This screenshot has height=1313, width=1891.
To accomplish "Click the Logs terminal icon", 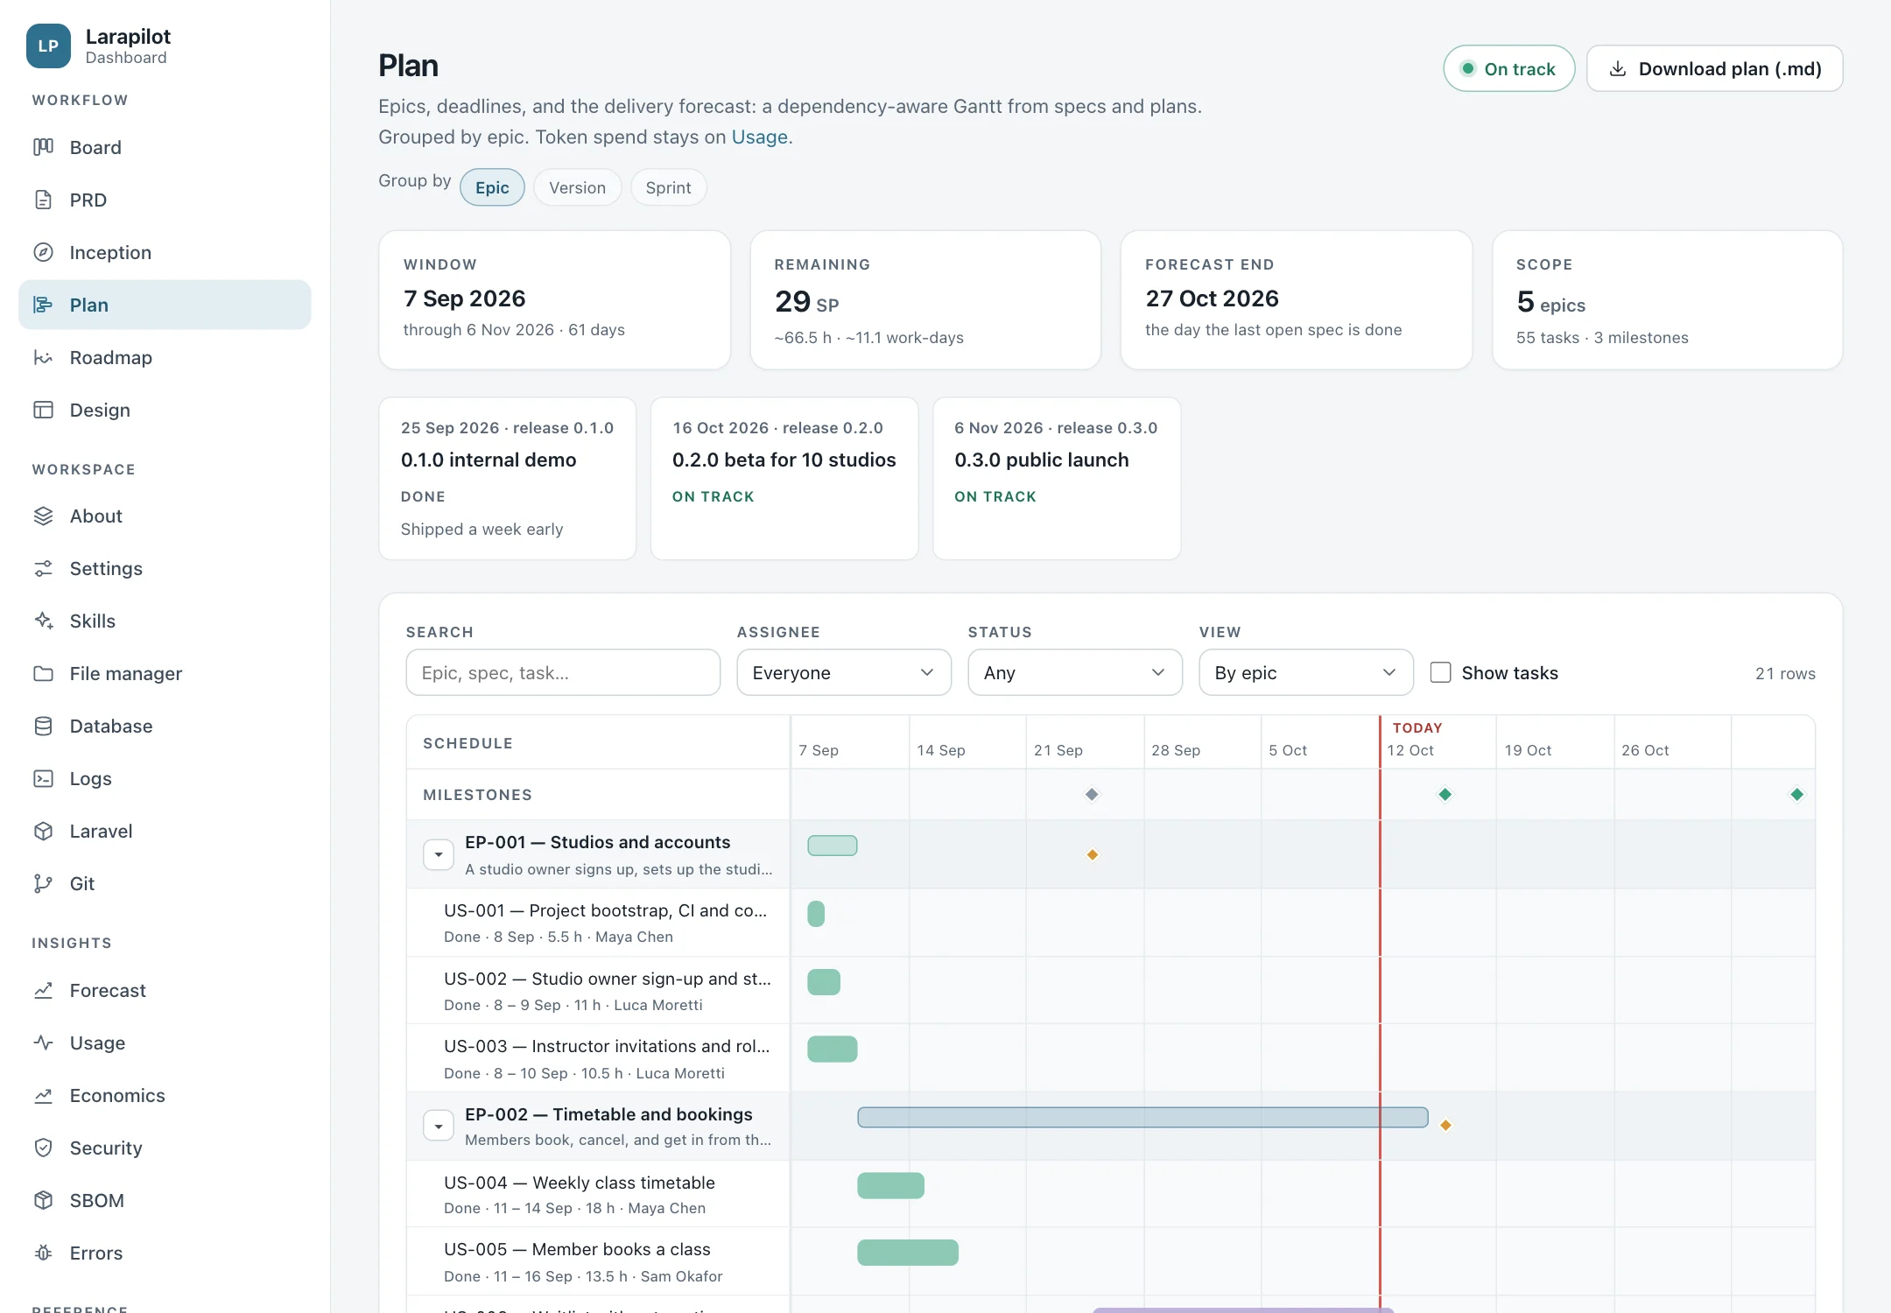I will pos(43,778).
